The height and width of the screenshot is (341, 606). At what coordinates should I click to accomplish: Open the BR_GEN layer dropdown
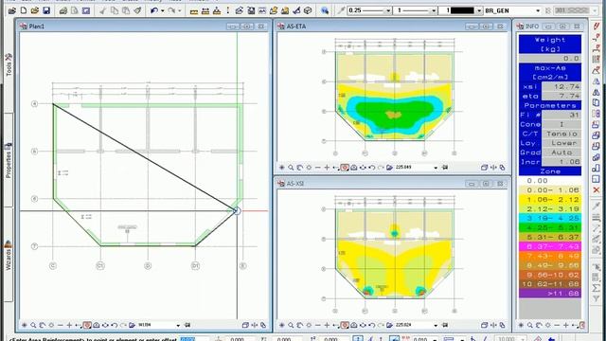pos(538,10)
